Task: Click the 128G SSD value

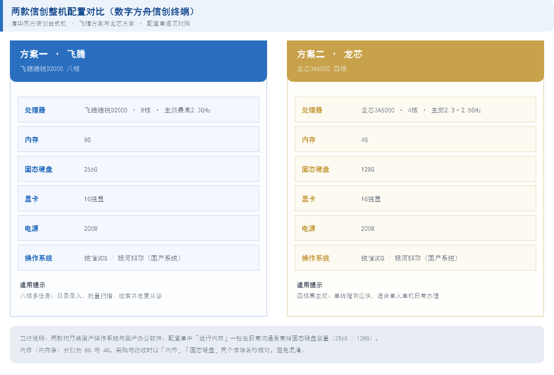Action: coord(368,170)
